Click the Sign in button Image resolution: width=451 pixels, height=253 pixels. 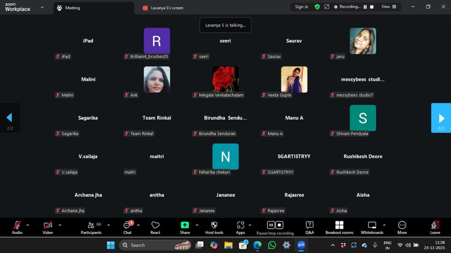coord(301,7)
